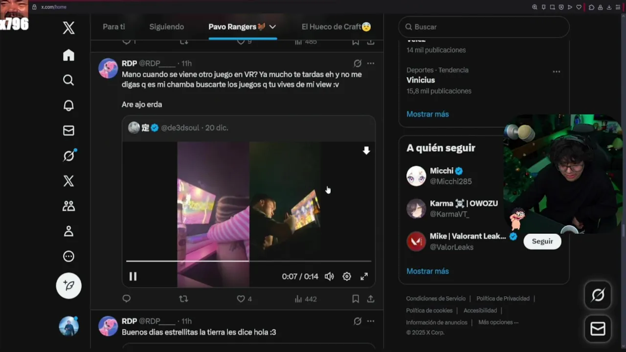626x352 pixels.
Task: Compose a new post with feather button
Action: point(68,286)
